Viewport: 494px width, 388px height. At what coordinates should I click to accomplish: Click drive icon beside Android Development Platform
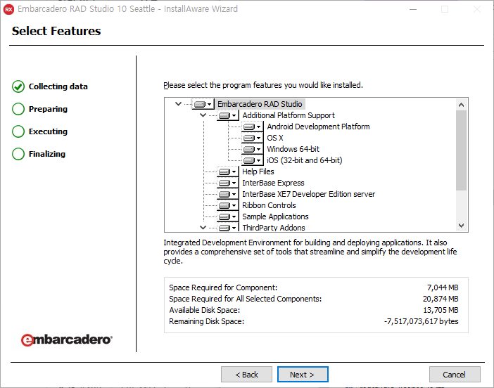click(x=251, y=127)
